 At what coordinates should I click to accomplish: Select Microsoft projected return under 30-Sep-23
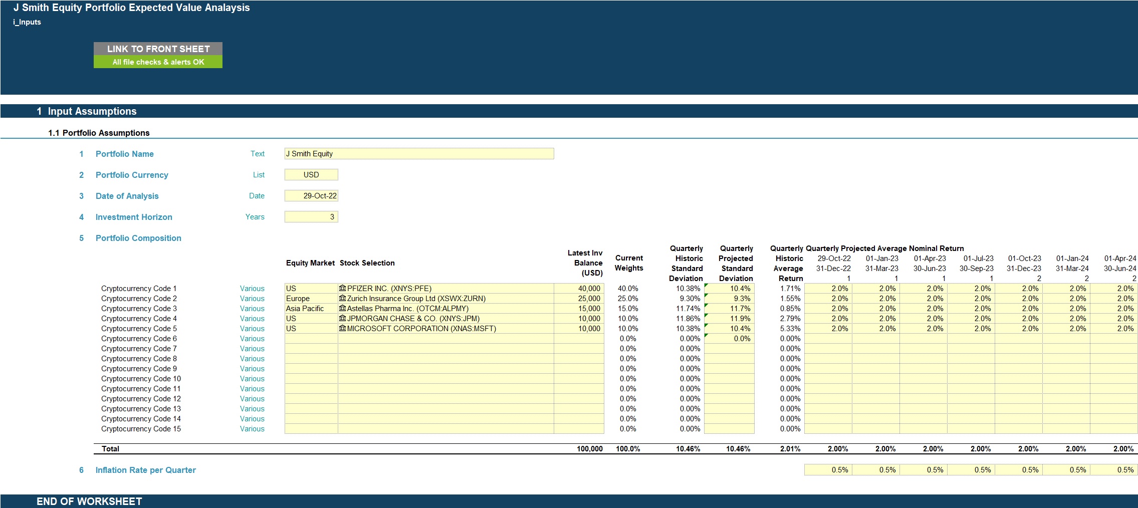point(971,329)
